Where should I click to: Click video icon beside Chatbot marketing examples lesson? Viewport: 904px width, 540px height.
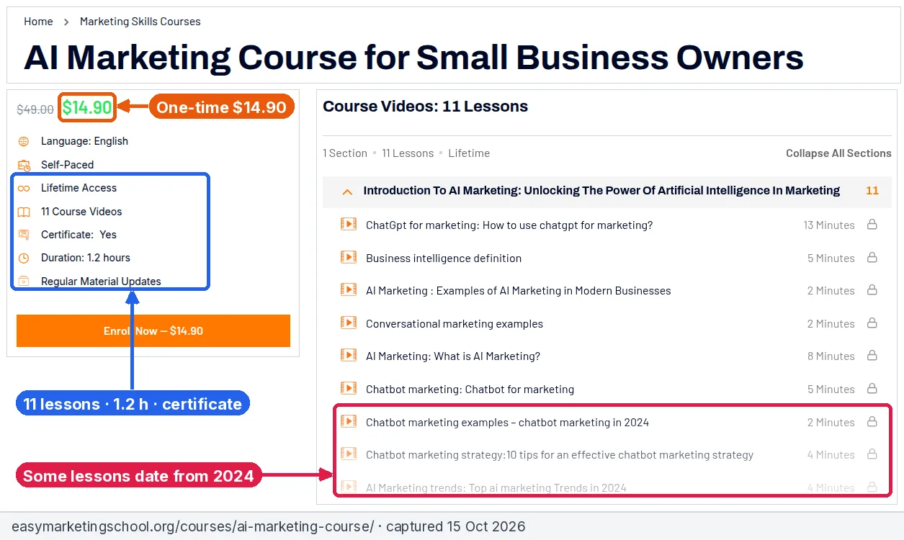click(349, 421)
